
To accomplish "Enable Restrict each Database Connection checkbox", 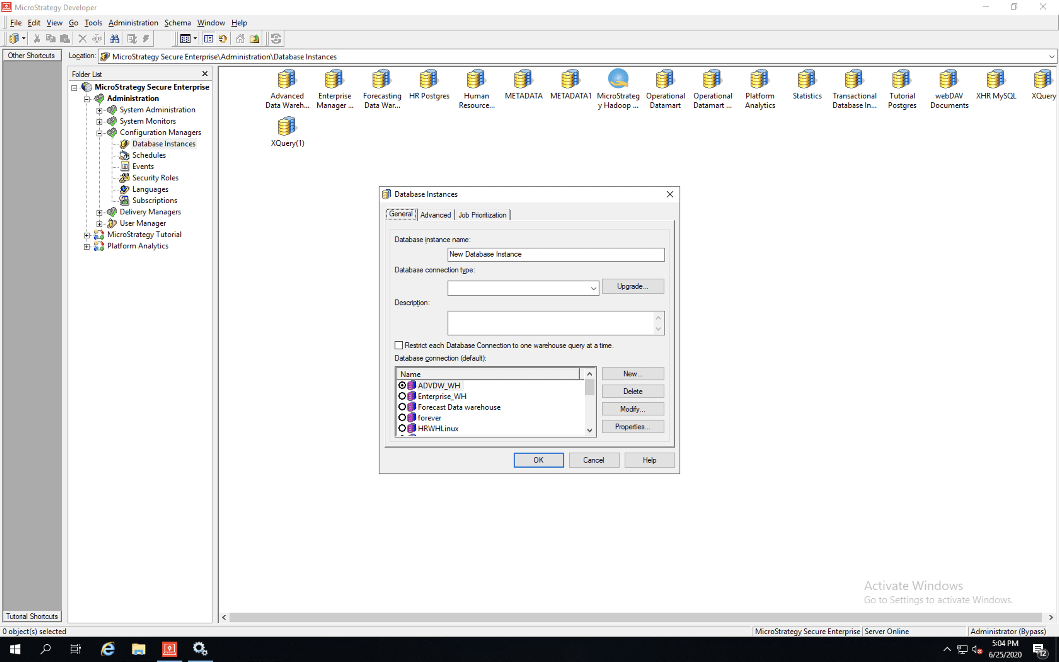I will 399,346.
